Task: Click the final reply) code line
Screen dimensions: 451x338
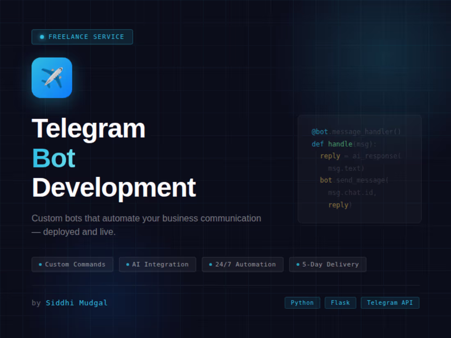Action: pos(340,205)
